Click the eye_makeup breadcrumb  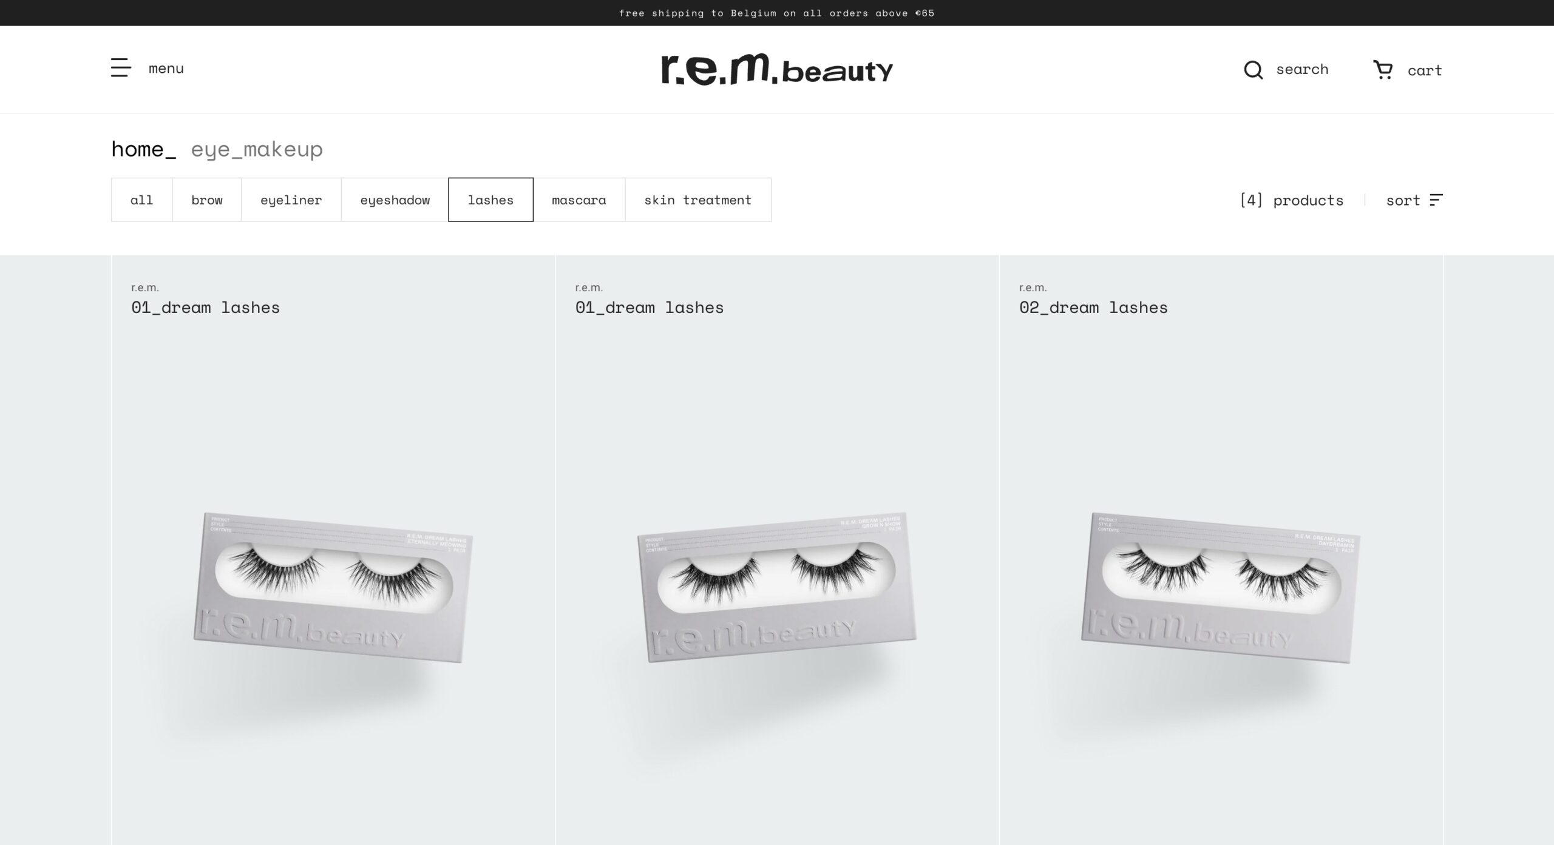(x=257, y=149)
